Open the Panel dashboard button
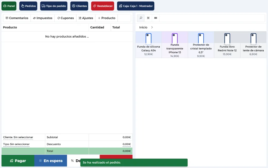 pos(9,6)
